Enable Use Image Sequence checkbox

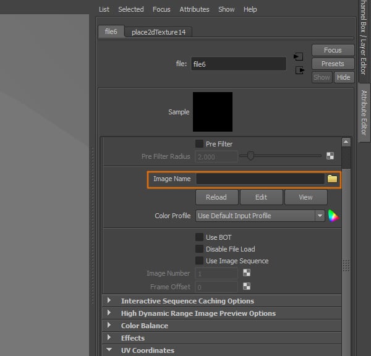click(199, 261)
